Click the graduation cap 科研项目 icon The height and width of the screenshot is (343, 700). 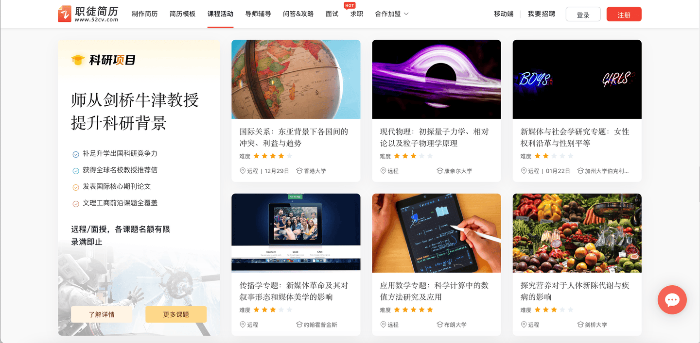tap(78, 60)
